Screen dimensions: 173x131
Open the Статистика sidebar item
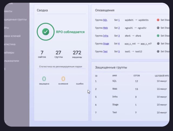coord(10,44)
